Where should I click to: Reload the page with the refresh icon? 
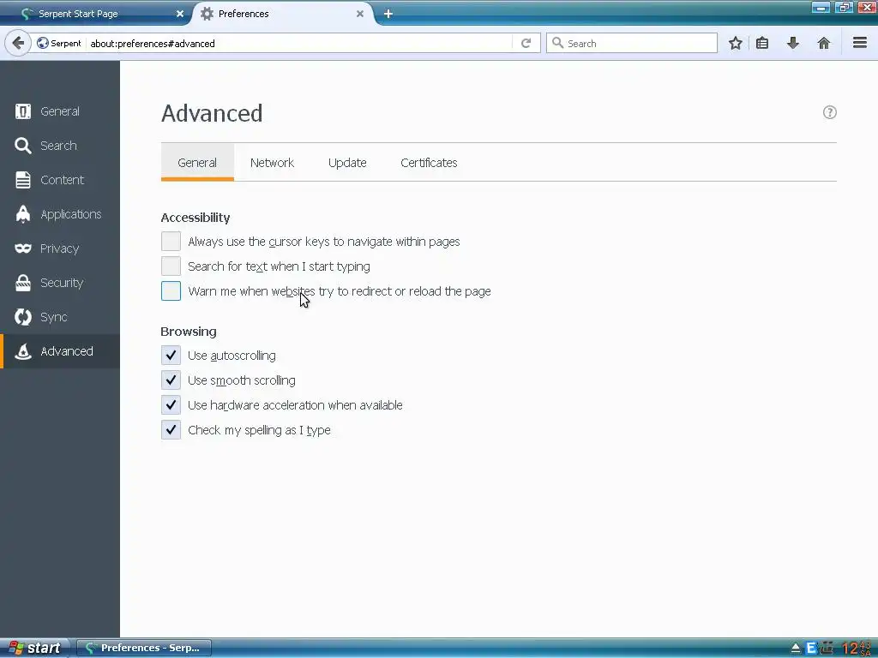[x=526, y=43]
